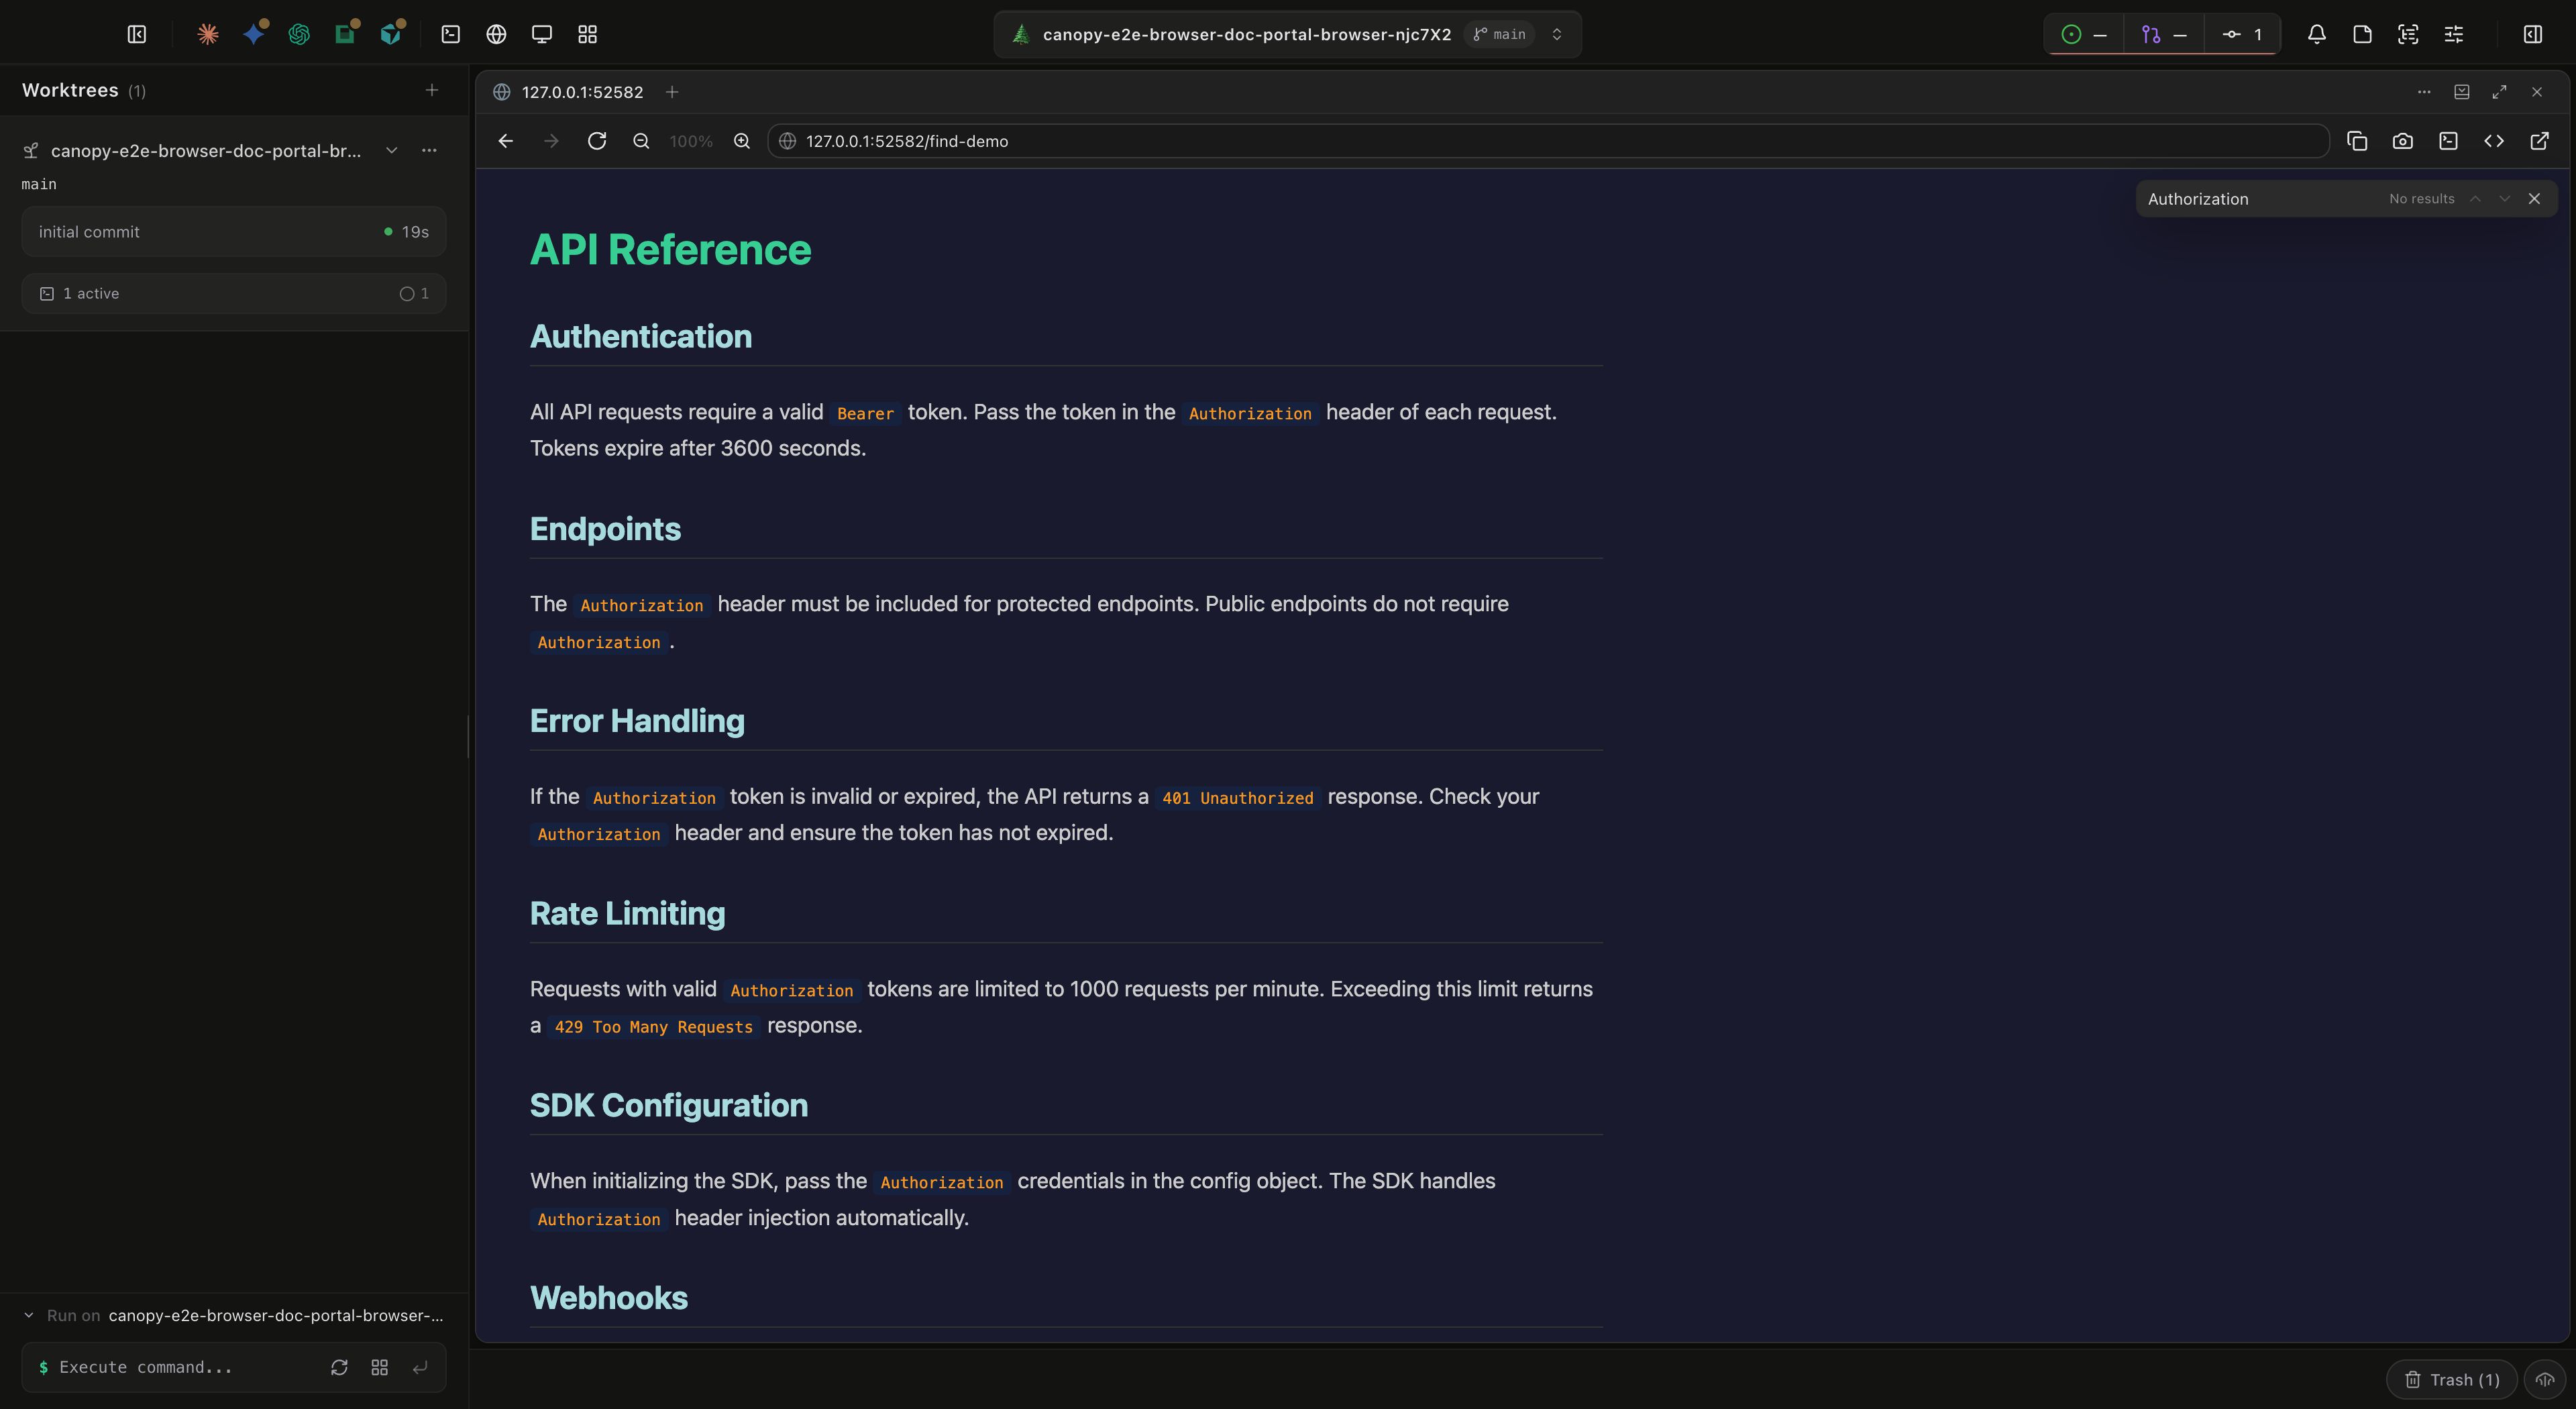Open the green square agent icon
The image size is (2576, 1409).
345,34
